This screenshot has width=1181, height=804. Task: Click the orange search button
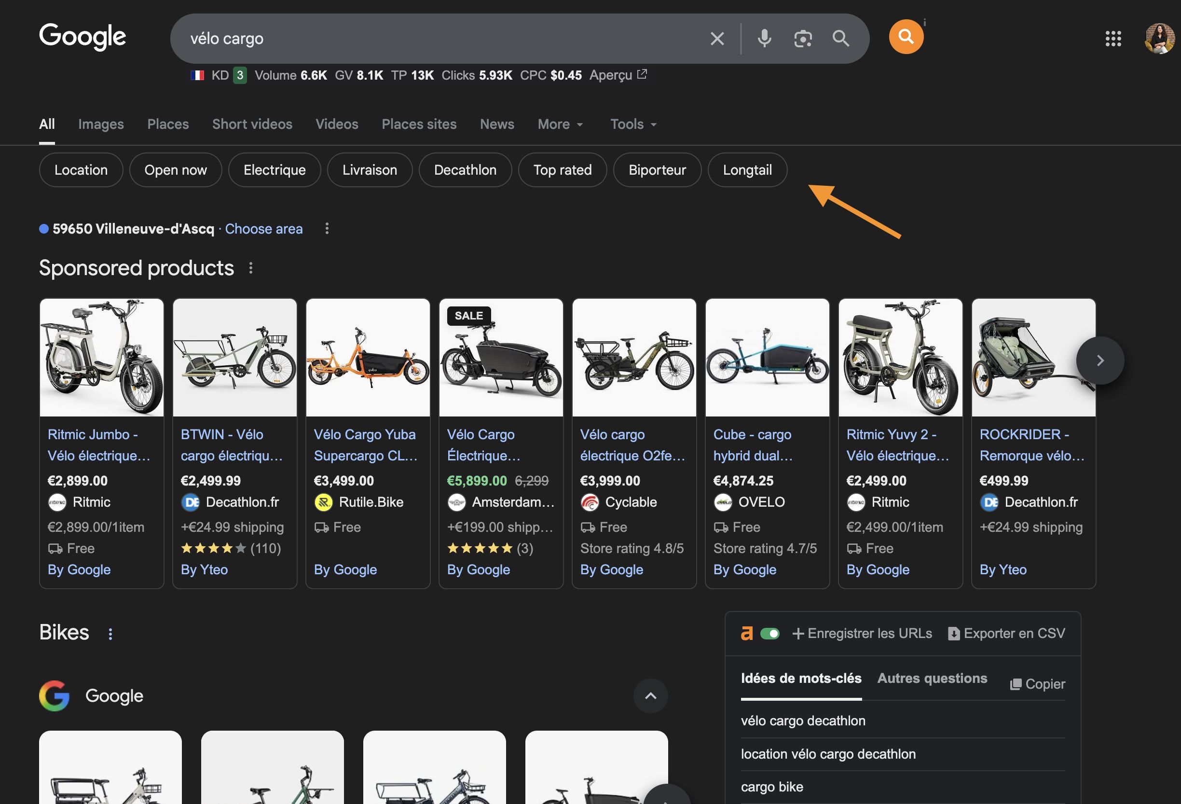(906, 36)
